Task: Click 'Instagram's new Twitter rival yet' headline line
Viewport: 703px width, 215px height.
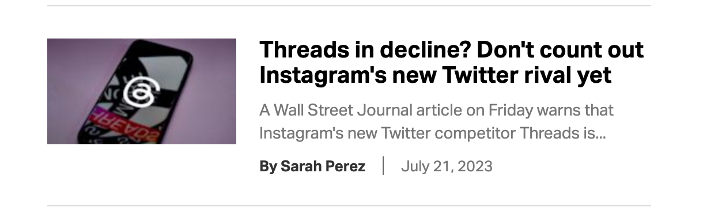Action: point(435,75)
